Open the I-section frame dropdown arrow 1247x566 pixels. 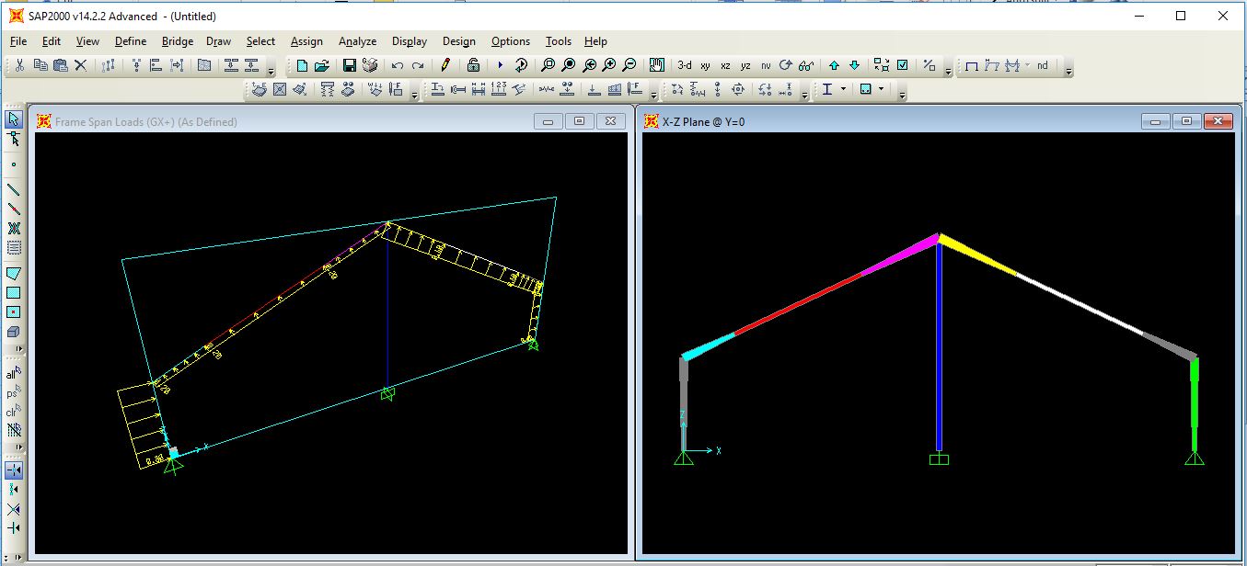click(x=843, y=89)
